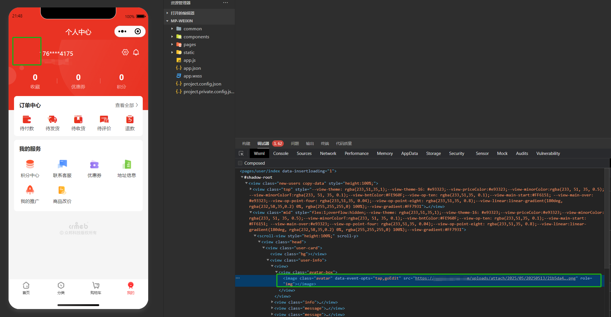Click the Wxml panel vertical scrollbar
The image size is (611, 317).
tap(607, 219)
